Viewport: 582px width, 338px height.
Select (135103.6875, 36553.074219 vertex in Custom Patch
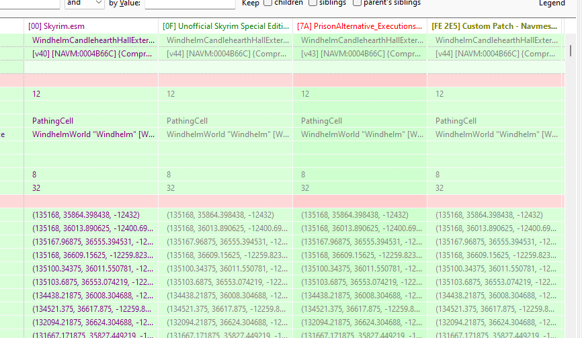click(x=495, y=282)
